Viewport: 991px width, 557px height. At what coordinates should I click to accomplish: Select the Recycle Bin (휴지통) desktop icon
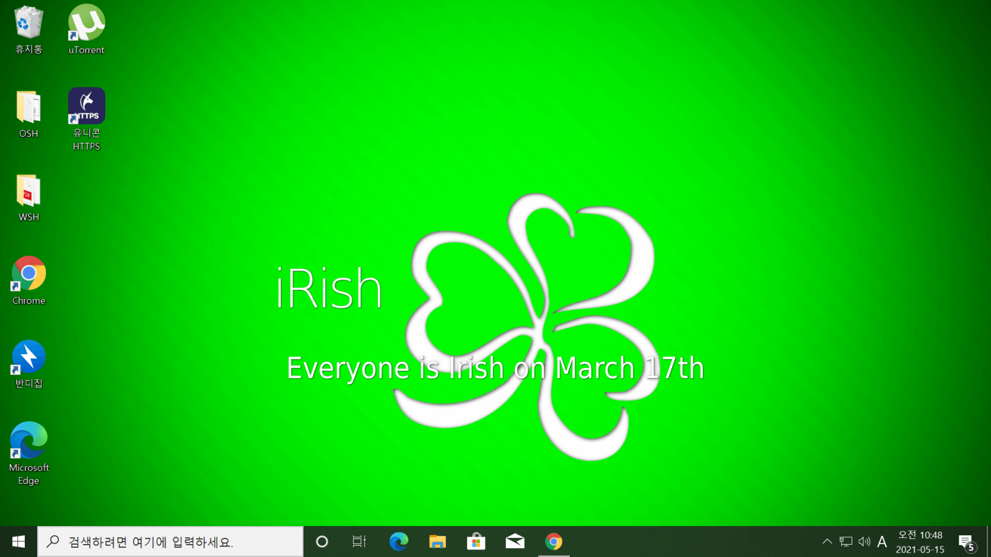pos(28,30)
